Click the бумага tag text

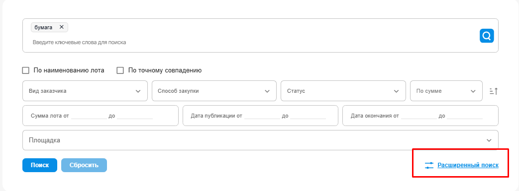click(43, 27)
